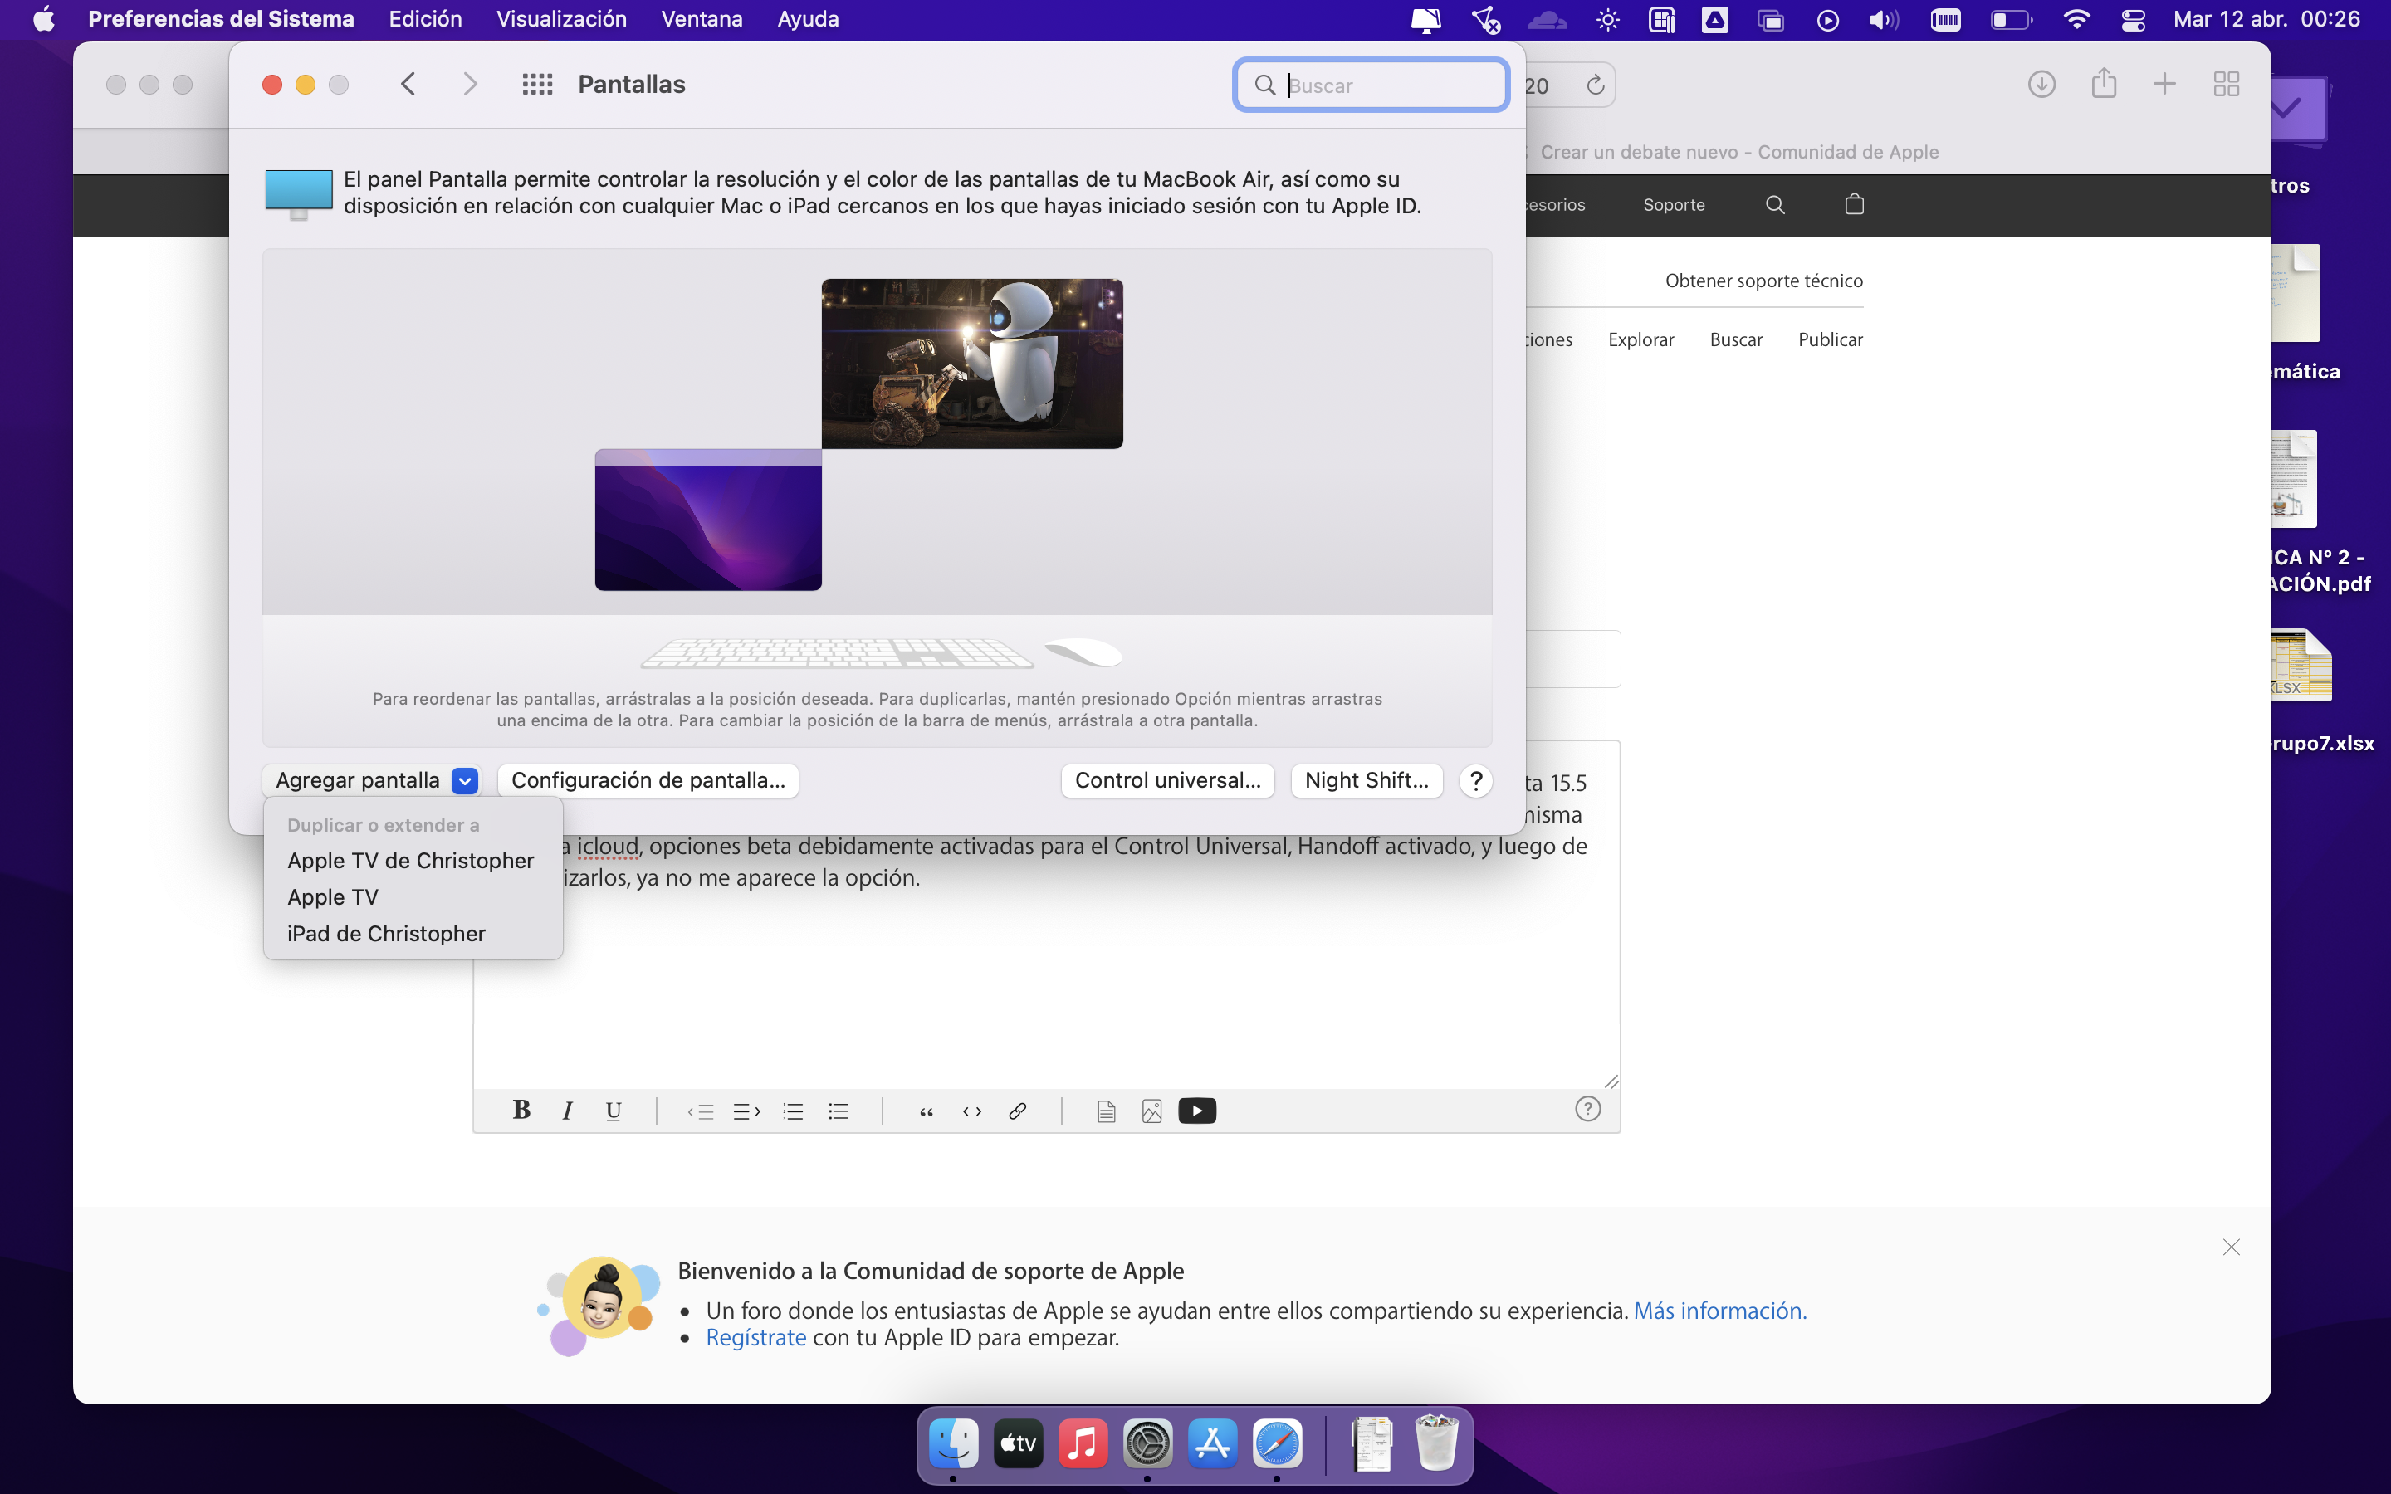2391x1494 pixels.
Task: Click the Italic formatting icon
Action: point(567,1111)
